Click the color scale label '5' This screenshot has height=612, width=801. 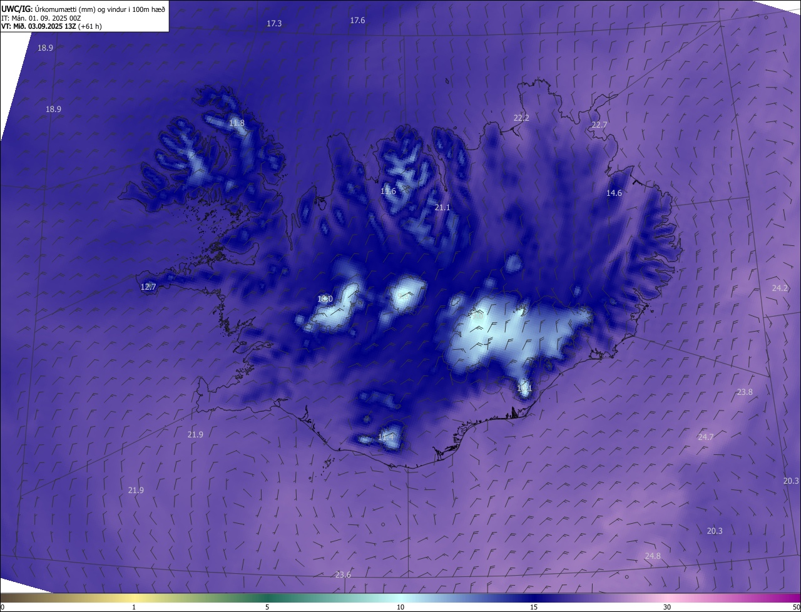[x=267, y=608]
